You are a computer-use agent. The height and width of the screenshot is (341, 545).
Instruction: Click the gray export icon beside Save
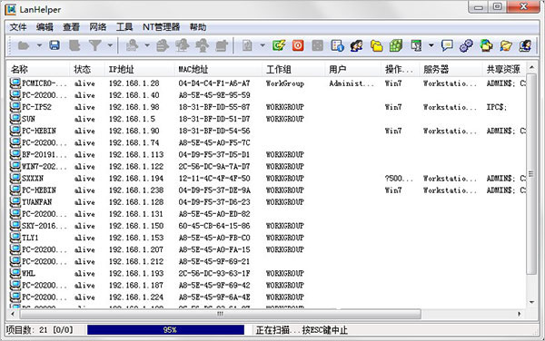(74, 45)
